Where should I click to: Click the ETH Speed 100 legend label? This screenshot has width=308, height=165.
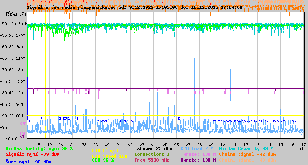pyautogui.click(x=109, y=156)
